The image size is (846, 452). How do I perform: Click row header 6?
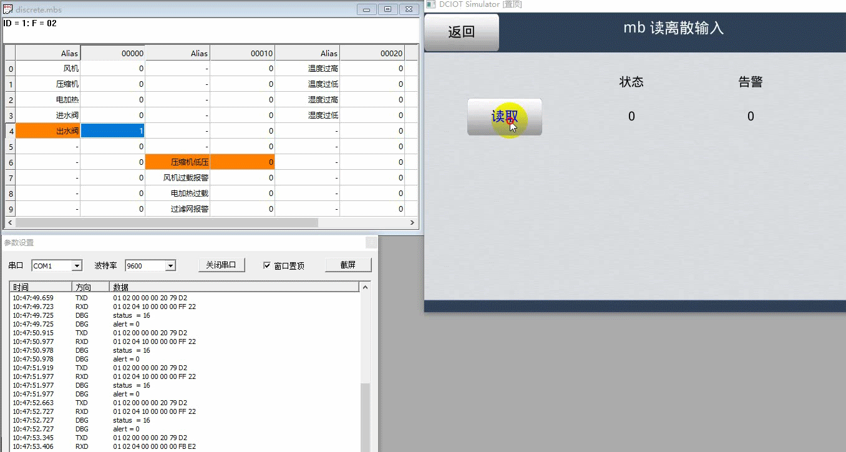[10, 162]
